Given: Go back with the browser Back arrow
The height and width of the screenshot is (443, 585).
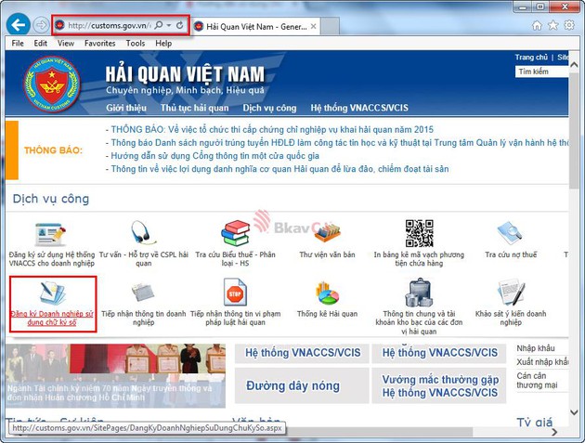Looking at the screenshot, I should (18, 25).
